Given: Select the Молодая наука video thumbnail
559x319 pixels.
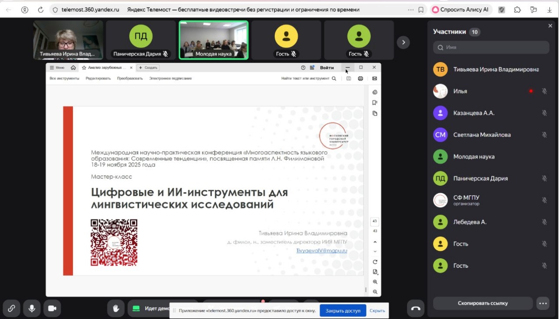Looking at the screenshot, I should tap(214, 40).
